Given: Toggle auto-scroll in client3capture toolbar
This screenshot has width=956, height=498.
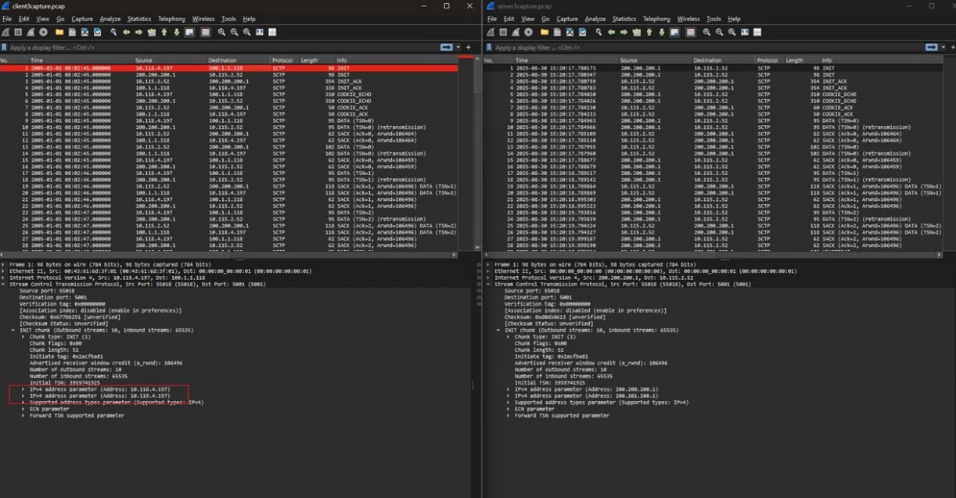Looking at the screenshot, I should click(x=189, y=32).
